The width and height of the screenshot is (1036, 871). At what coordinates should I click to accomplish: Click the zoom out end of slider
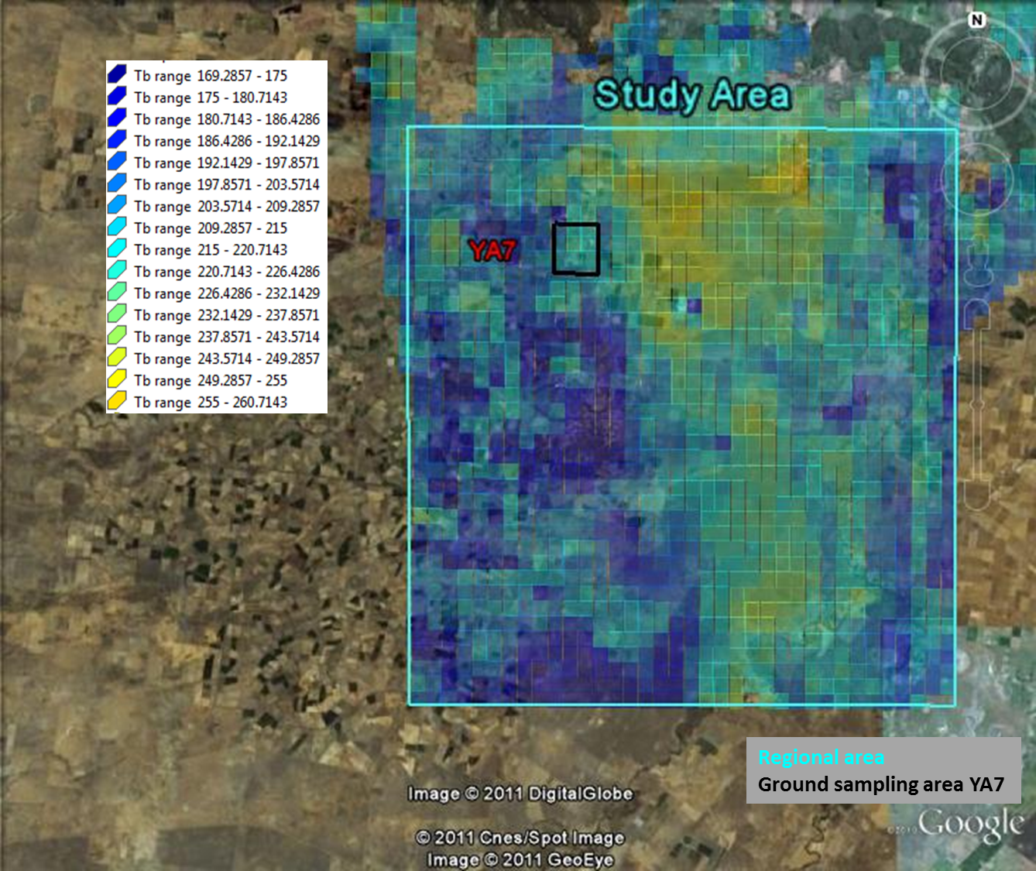coord(977,497)
